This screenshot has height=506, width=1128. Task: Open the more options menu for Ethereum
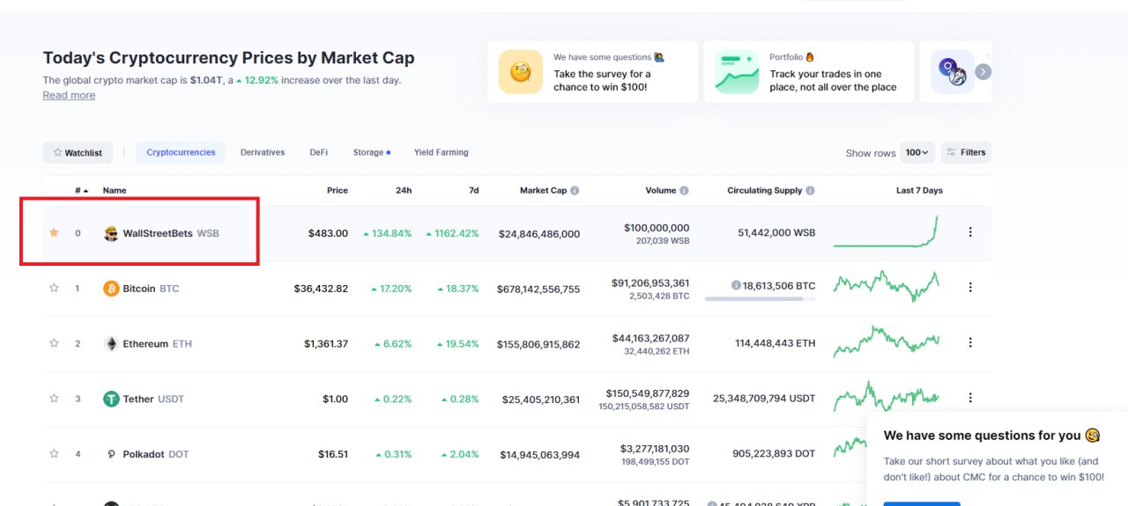[x=970, y=342]
